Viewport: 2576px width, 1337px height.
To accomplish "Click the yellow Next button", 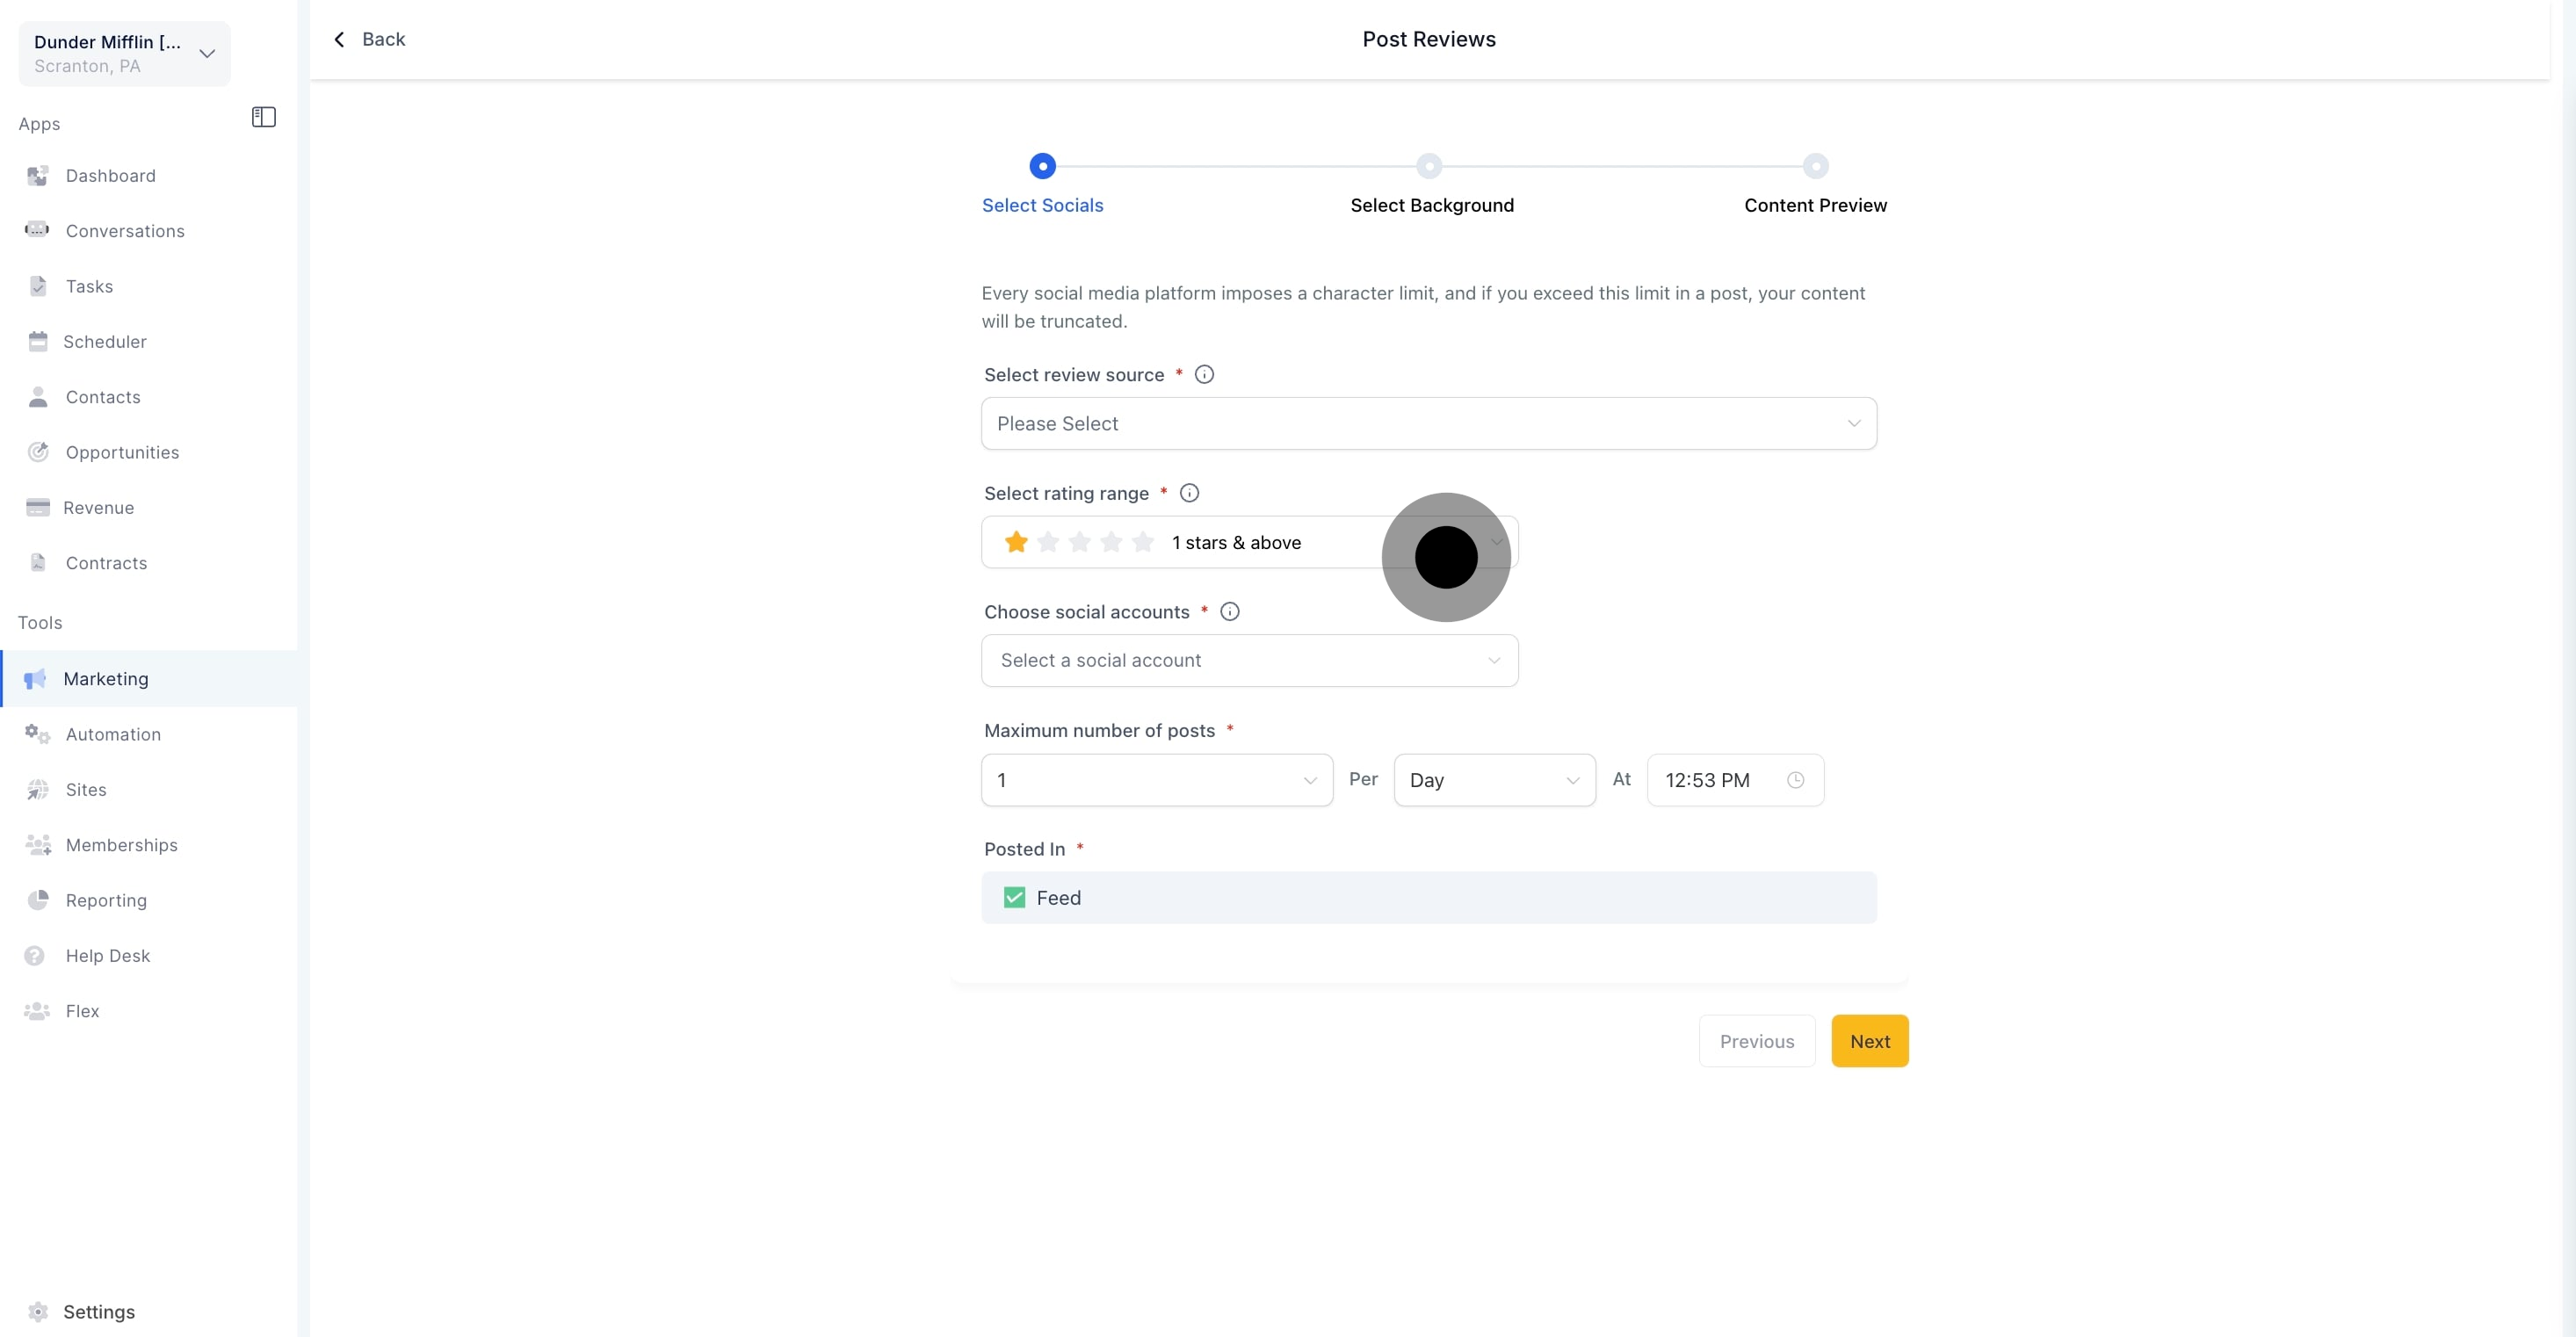I will tap(1869, 1041).
